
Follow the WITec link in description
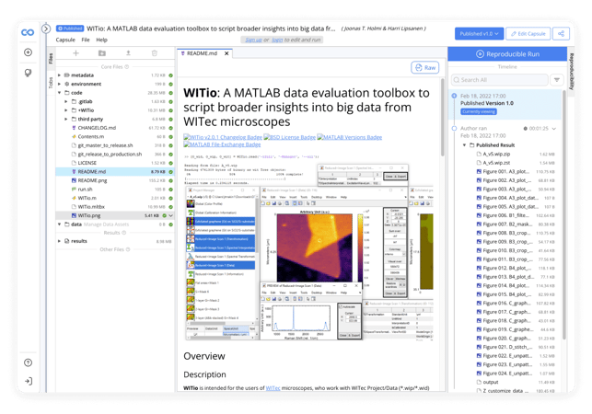[273, 388]
